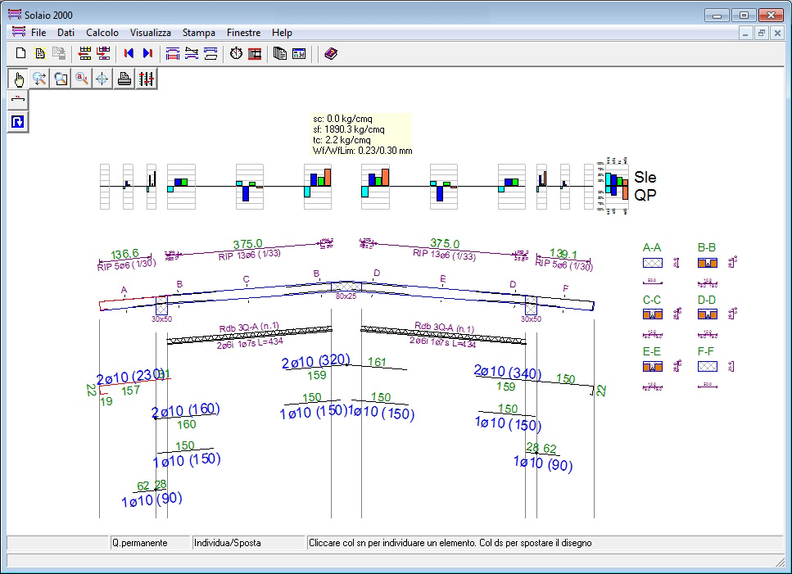This screenshot has width=792, height=574.
Task: Open the Help menu
Action: click(x=282, y=32)
